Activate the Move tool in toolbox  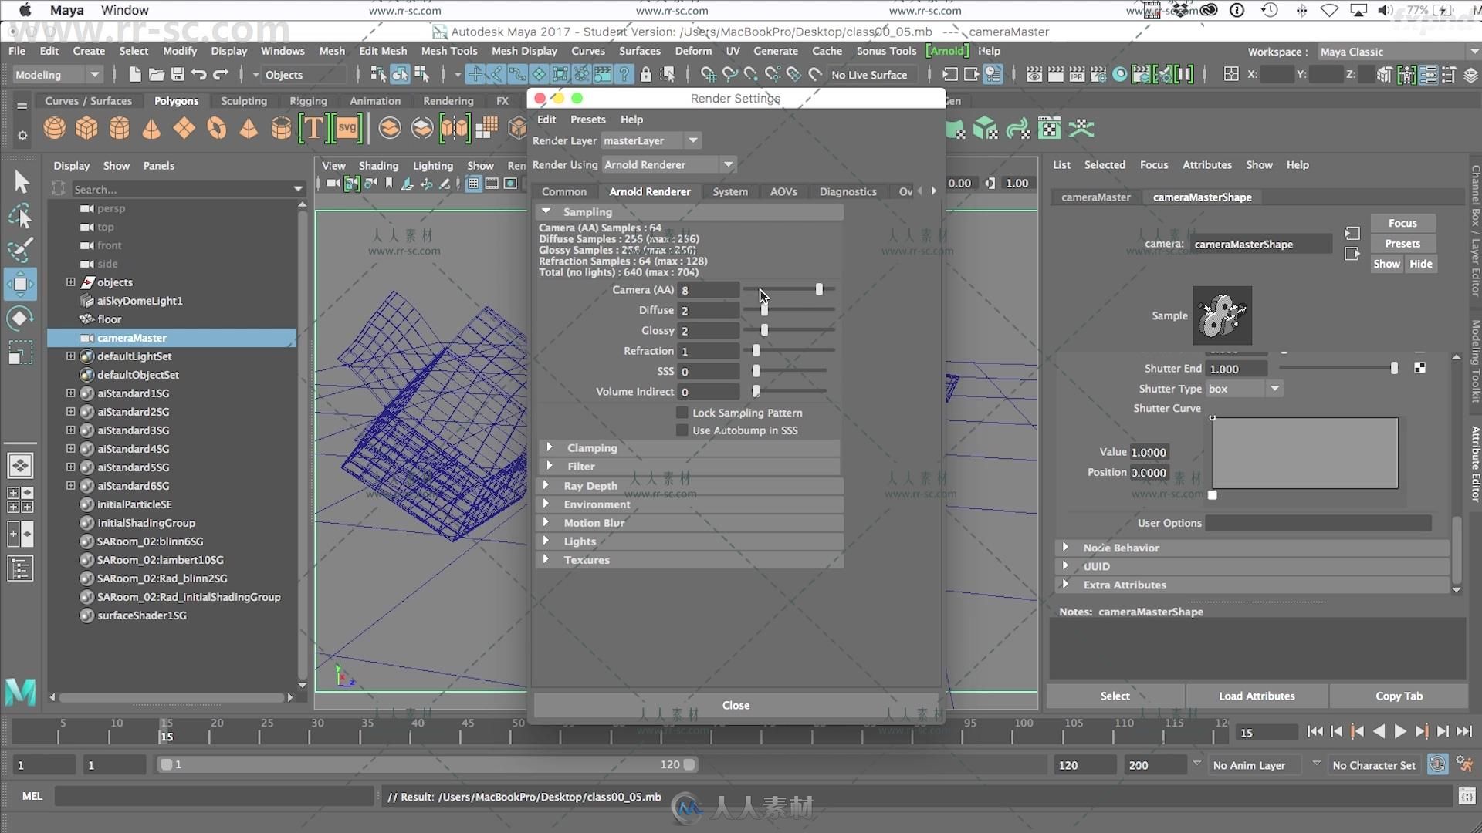click(21, 284)
